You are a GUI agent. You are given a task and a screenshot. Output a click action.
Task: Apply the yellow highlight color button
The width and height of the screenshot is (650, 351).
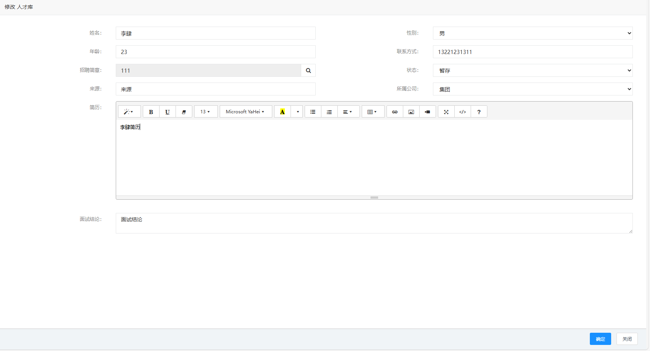point(283,112)
